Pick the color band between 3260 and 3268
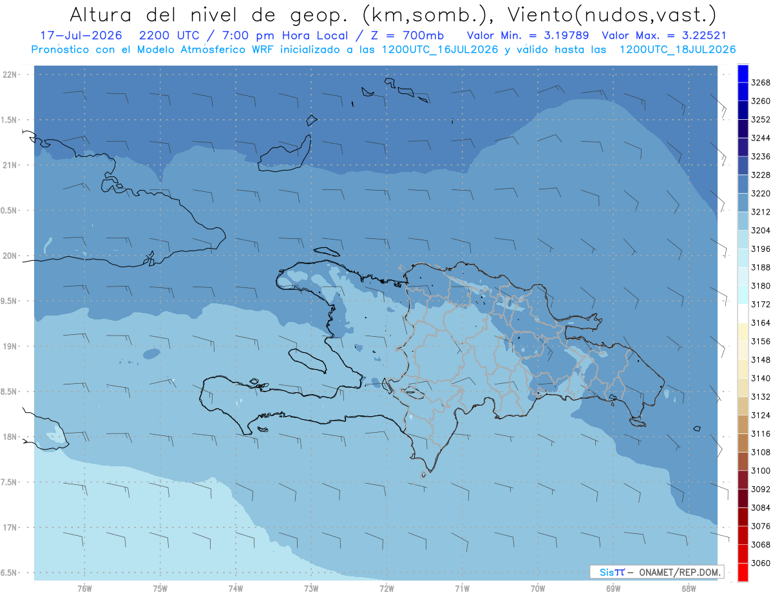The image size is (773, 597). point(742,91)
